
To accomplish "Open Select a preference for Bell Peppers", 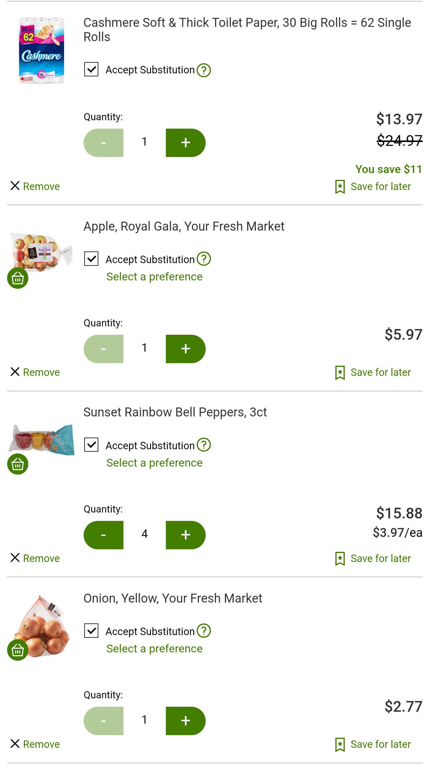I will pyautogui.click(x=155, y=463).
